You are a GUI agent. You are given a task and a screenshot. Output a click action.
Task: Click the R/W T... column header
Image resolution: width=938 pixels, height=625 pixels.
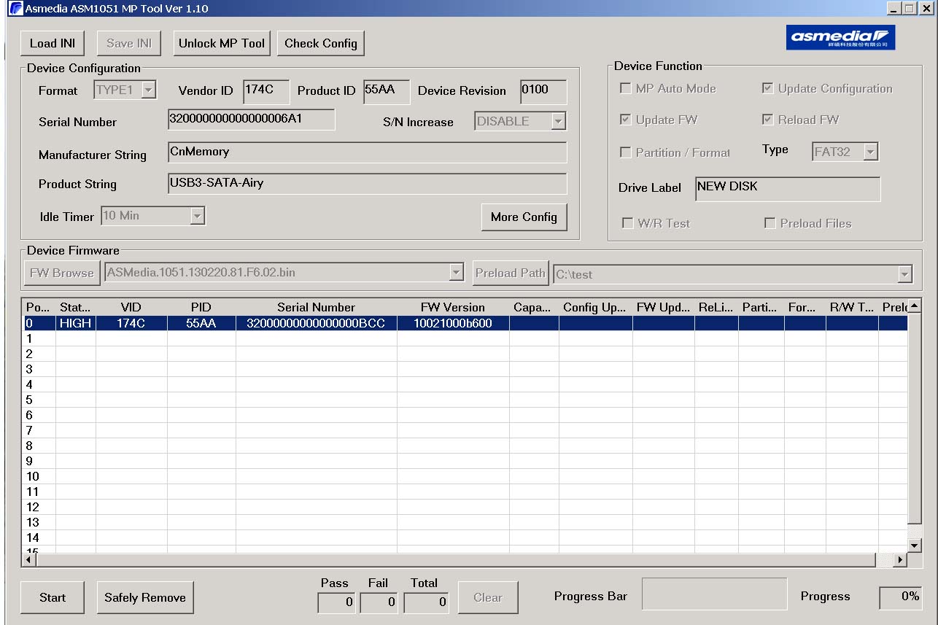coord(852,307)
